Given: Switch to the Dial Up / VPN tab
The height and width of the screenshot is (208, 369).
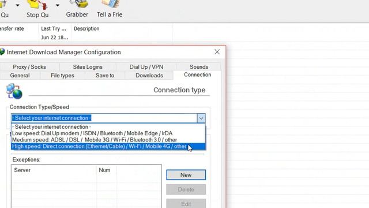Looking at the screenshot, I should click(x=146, y=67).
